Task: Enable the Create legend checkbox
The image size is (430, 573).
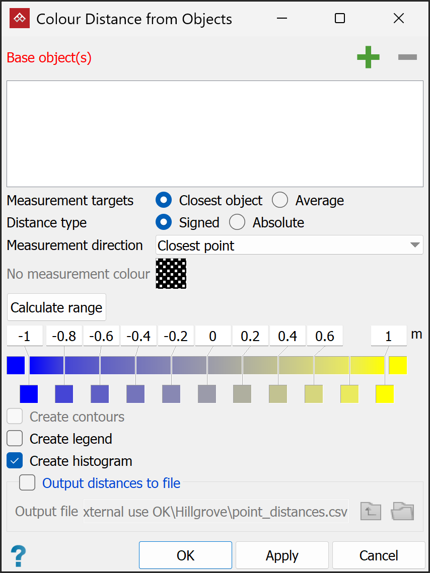Action: [15, 439]
